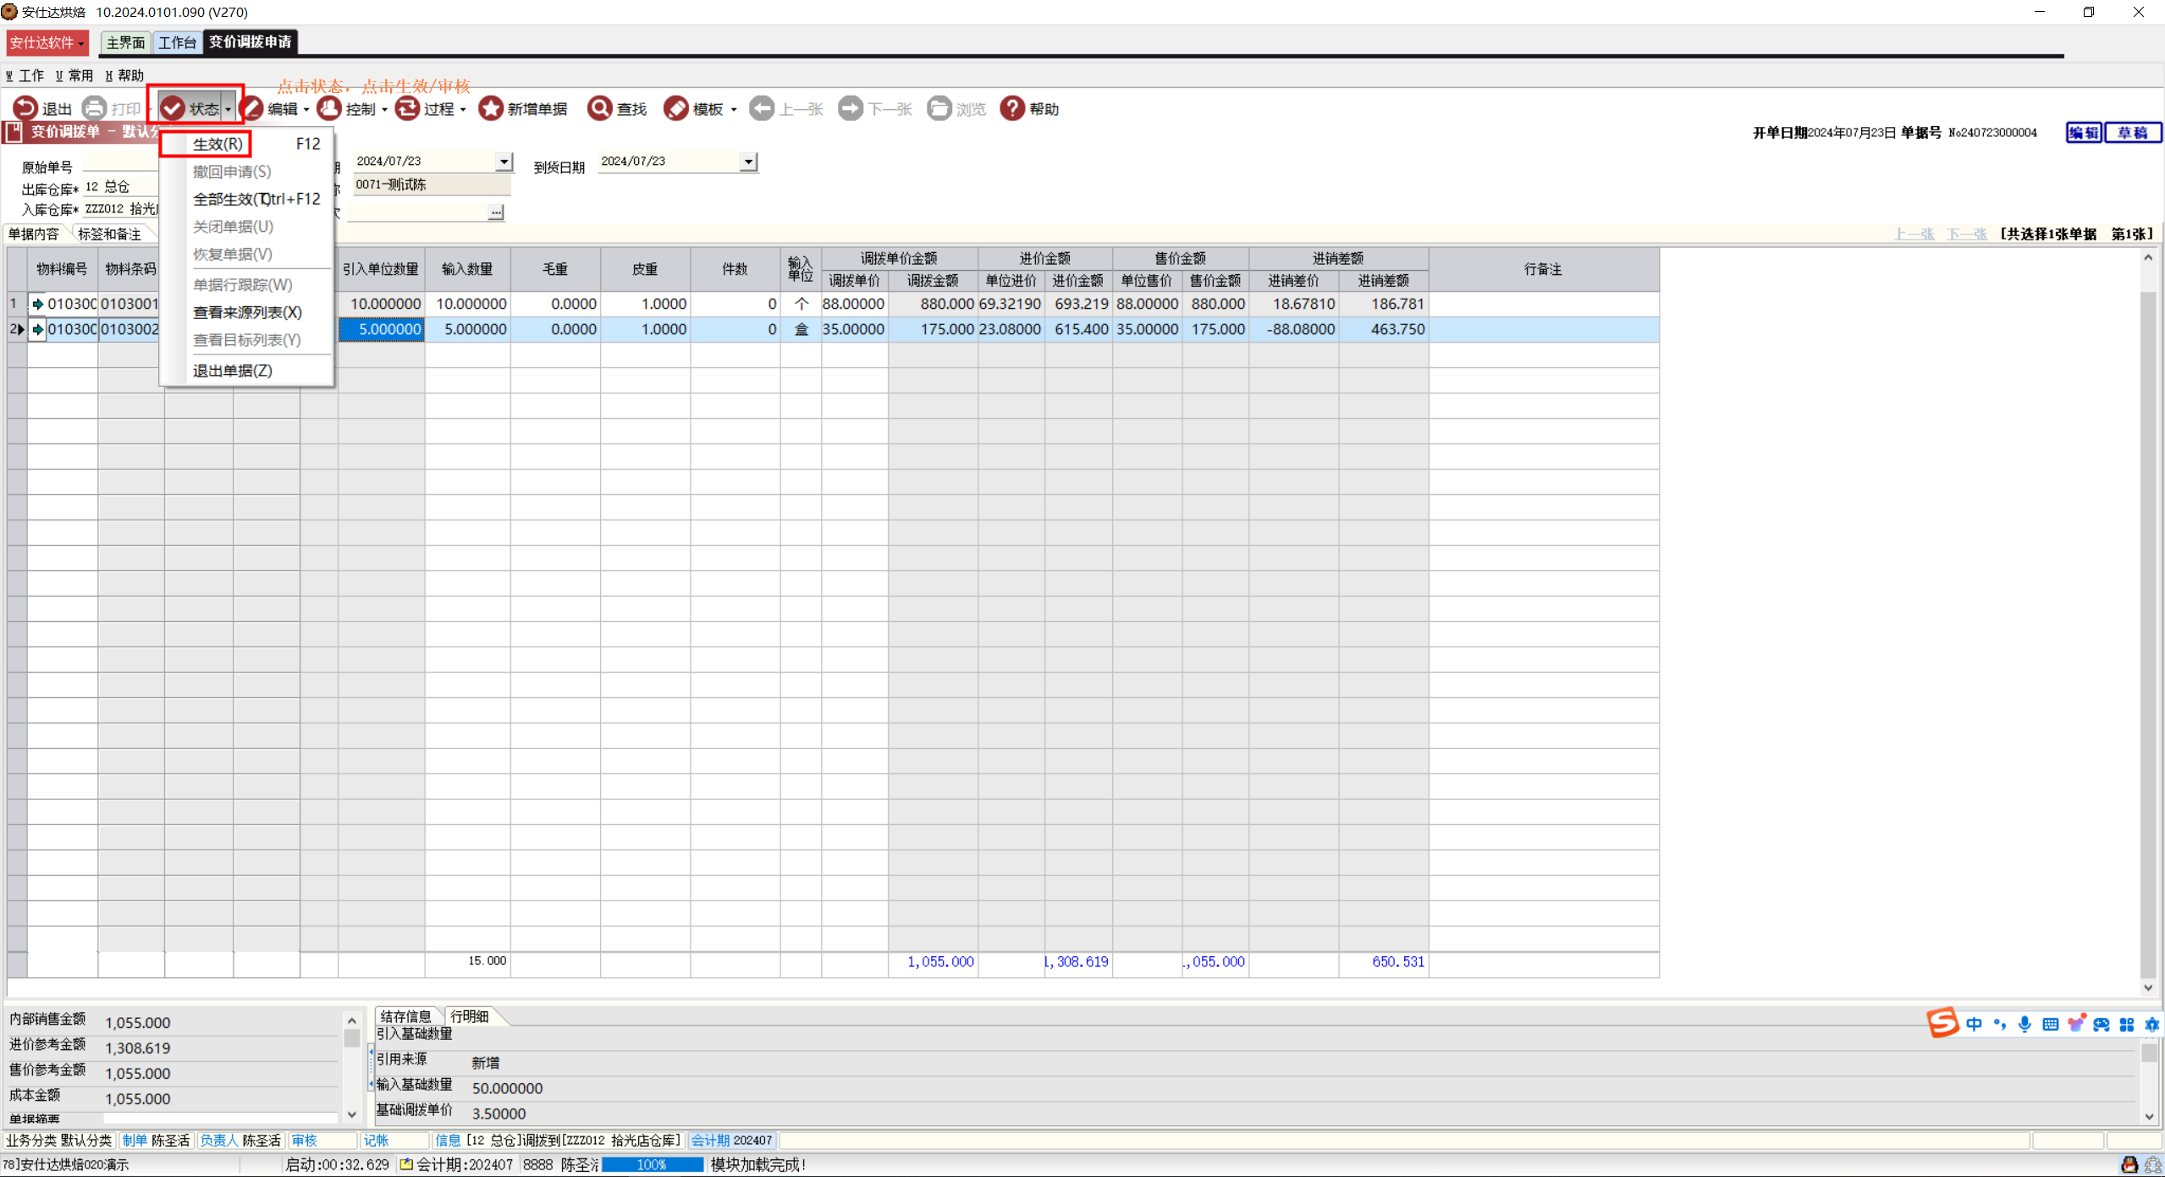Click the 编辑 pencil toolbar icon
Viewport: 2165px width, 1177px height.
[x=252, y=108]
